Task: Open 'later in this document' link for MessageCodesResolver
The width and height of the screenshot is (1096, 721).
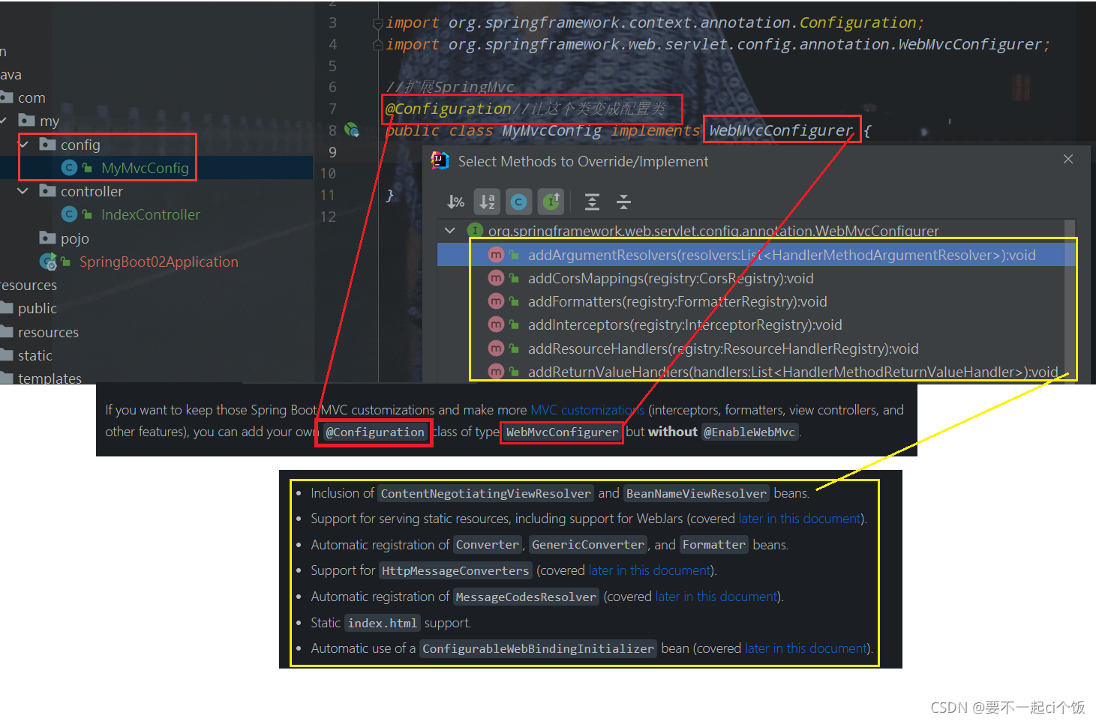Action: point(716,597)
